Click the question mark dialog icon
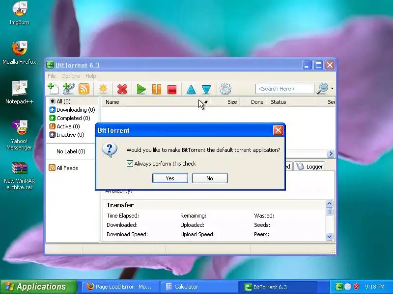 pyautogui.click(x=110, y=149)
